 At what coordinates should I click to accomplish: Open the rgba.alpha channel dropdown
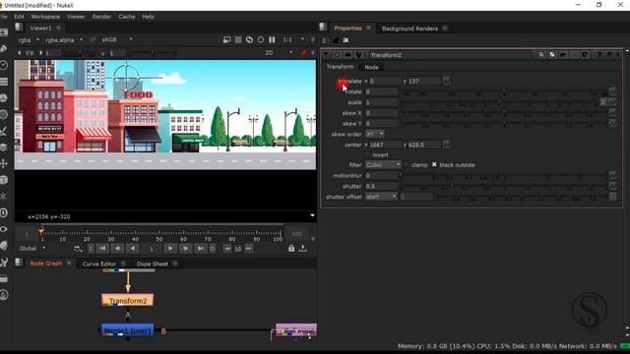pyautogui.click(x=63, y=39)
